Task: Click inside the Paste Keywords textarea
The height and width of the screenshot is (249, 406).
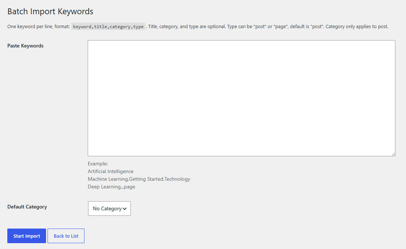Action: 241,98
